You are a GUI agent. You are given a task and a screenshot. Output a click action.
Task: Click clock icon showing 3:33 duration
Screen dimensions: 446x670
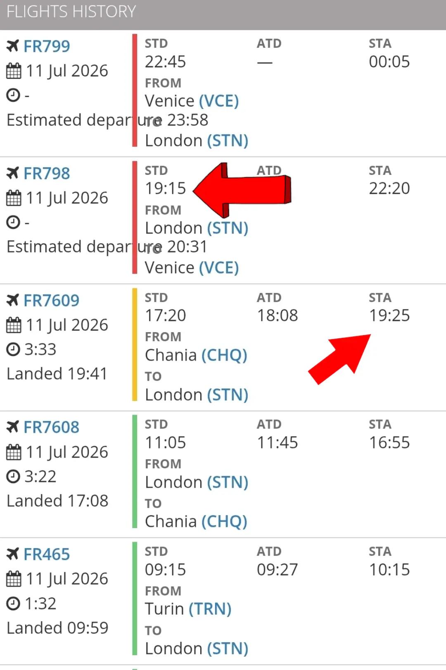(x=13, y=349)
